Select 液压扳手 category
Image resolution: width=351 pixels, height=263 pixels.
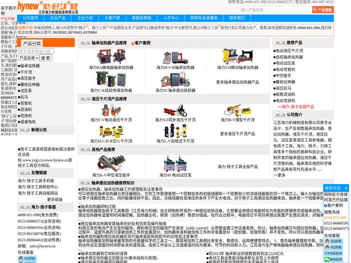(x=27, y=78)
